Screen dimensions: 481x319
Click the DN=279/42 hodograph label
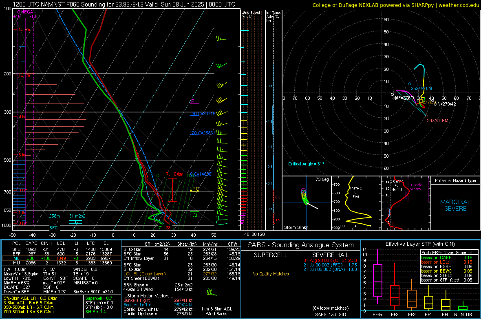coord(445,104)
